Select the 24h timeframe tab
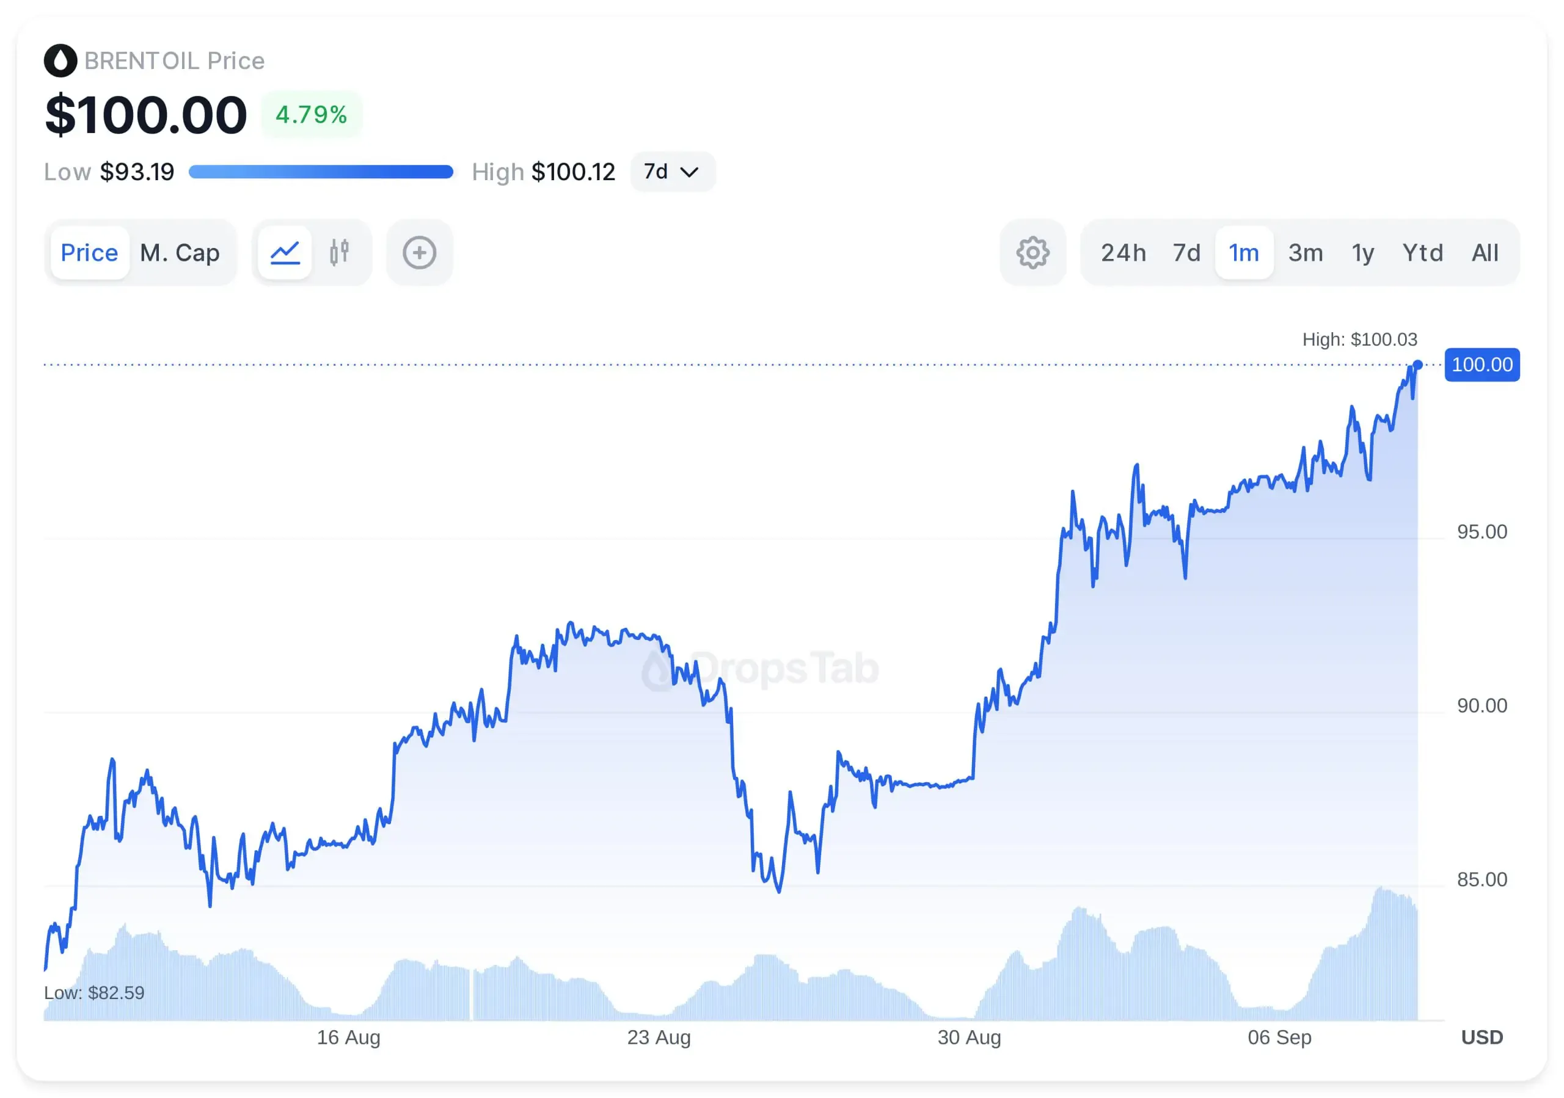 coord(1124,253)
